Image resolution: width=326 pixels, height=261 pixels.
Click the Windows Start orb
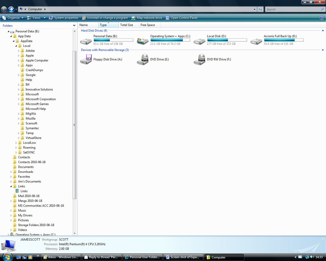[x=7, y=257]
